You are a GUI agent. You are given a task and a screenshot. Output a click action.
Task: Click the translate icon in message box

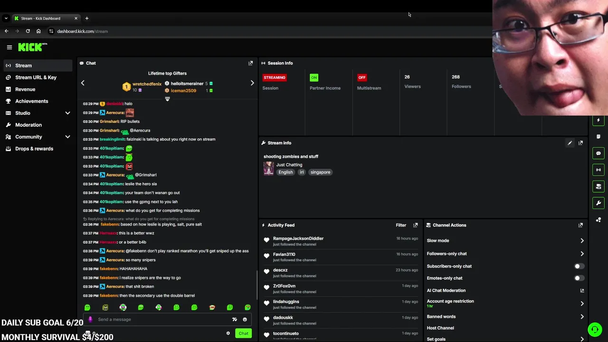[234, 320]
